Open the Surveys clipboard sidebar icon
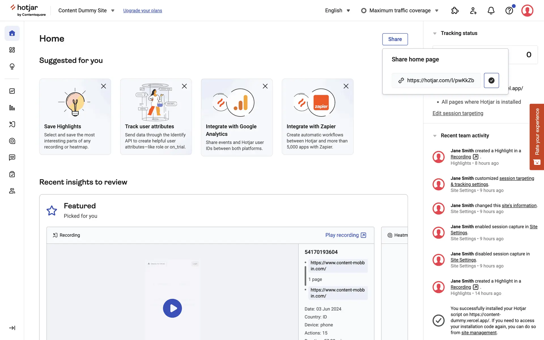 pyautogui.click(x=12, y=174)
